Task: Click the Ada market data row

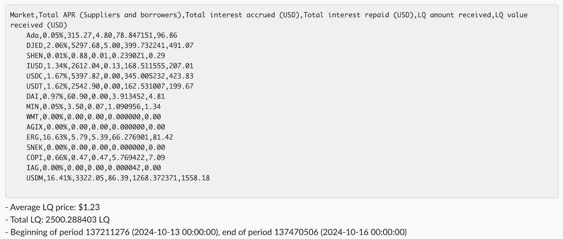Action: [x=102, y=35]
